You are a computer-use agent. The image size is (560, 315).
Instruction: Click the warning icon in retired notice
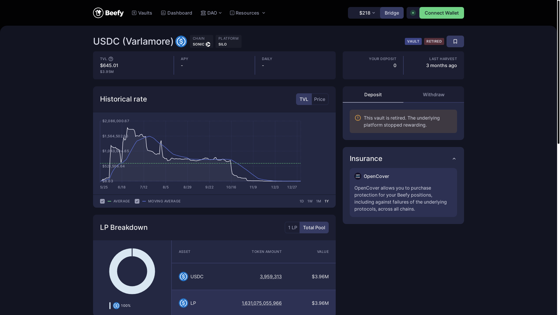(358, 118)
